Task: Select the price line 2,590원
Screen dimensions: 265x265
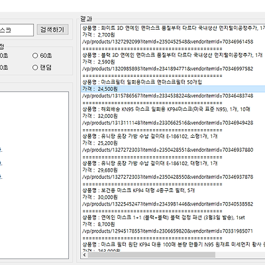Action: (99, 62)
